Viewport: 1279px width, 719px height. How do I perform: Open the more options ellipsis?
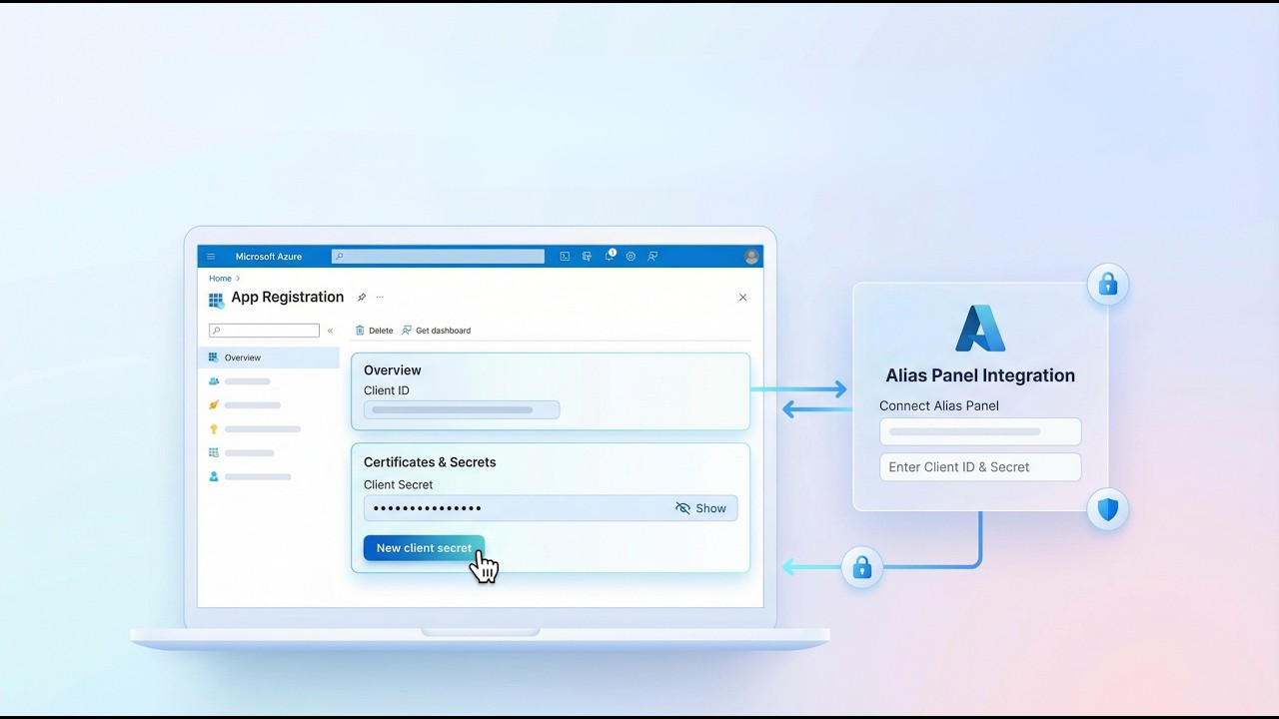coord(380,298)
